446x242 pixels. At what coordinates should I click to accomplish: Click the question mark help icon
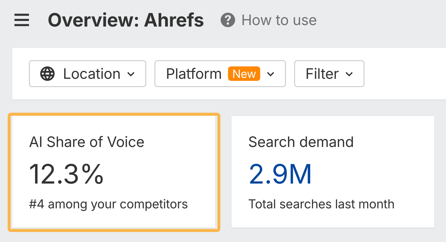(228, 20)
